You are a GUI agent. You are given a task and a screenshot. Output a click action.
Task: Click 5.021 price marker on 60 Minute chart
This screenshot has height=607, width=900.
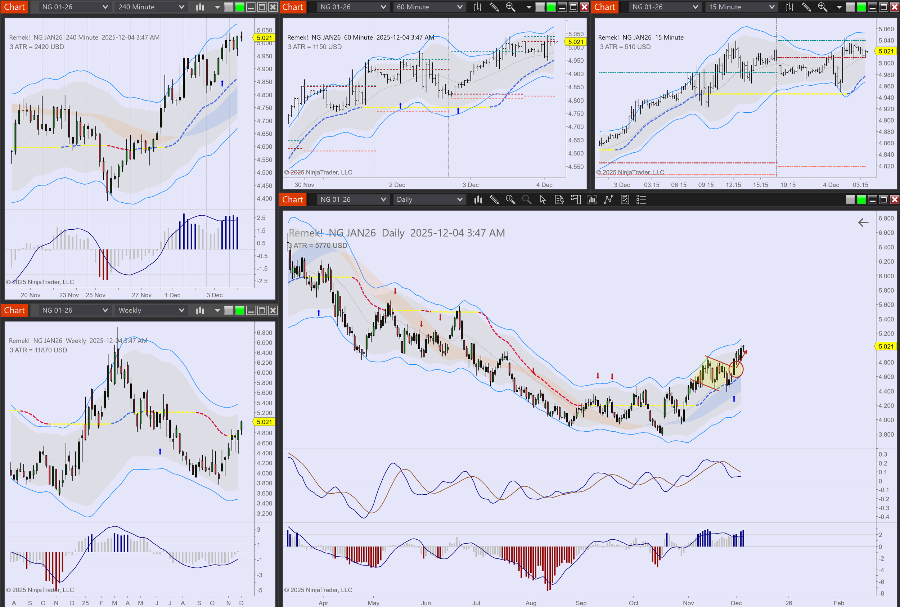click(x=576, y=42)
